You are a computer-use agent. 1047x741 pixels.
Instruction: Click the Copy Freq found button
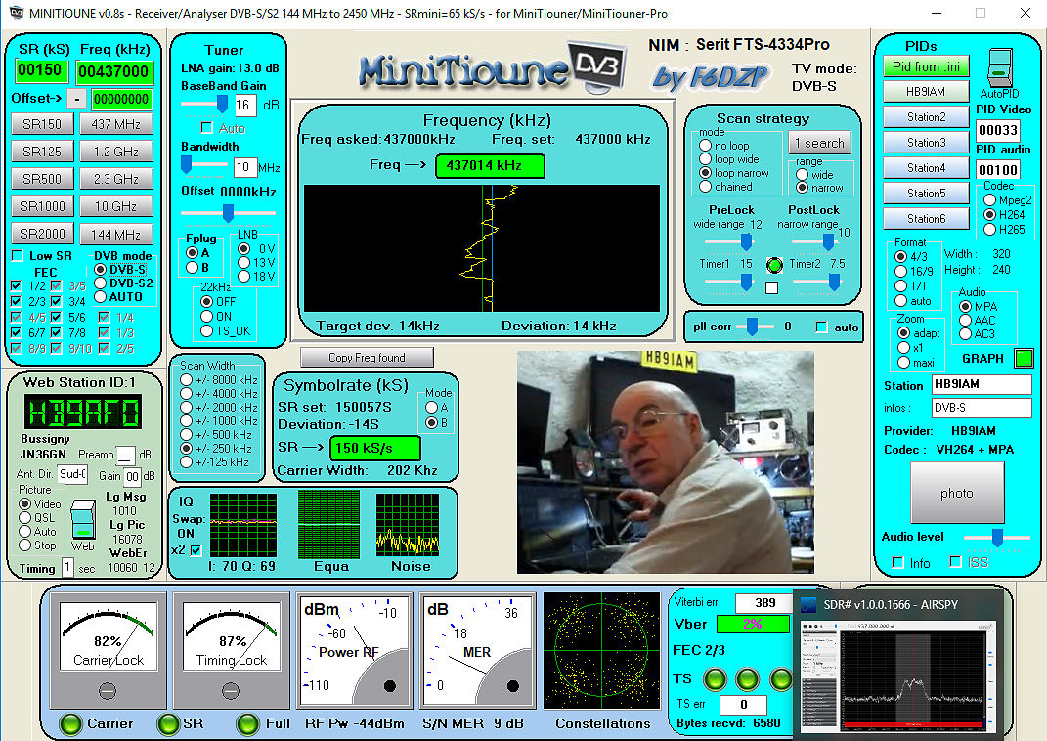[367, 358]
